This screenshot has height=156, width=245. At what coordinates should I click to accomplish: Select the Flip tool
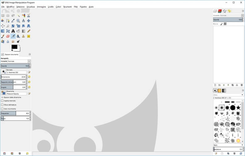coord(3,31)
